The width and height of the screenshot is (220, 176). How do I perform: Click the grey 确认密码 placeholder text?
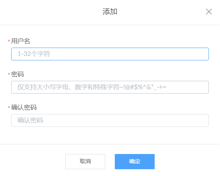[30, 120]
